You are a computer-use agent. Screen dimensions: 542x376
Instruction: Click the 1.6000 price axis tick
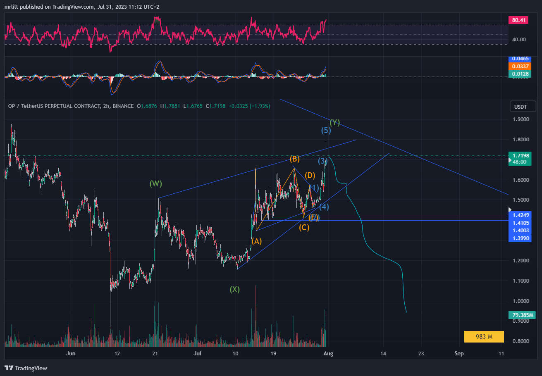point(520,180)
